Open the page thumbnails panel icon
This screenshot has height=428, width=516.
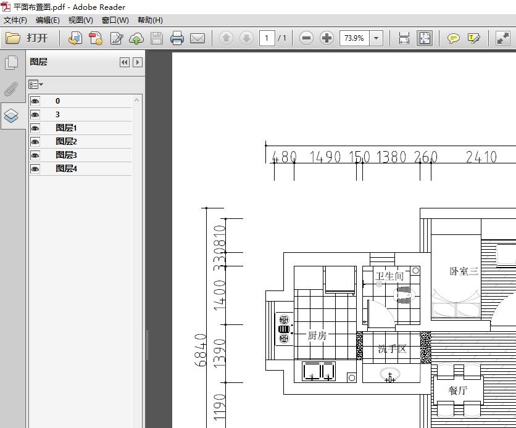(11, 62)
